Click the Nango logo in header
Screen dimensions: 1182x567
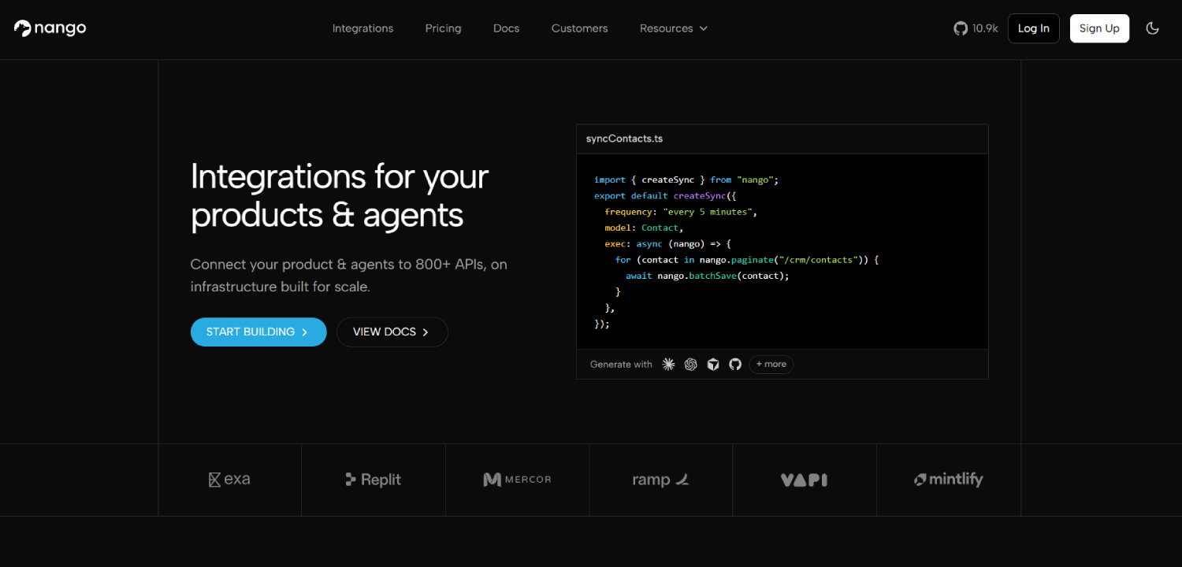[x=50, y=28]
